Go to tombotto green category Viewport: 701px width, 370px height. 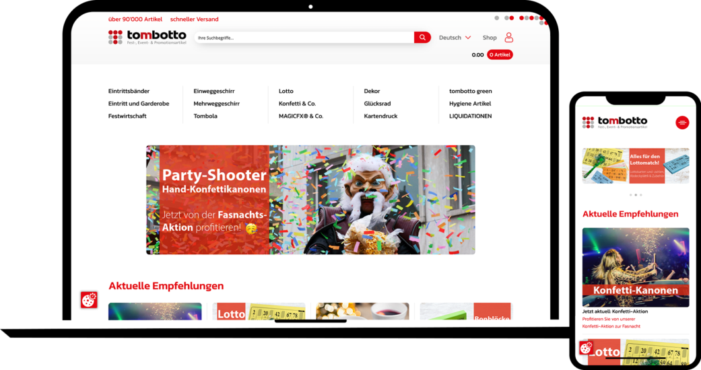click(x=470, y=91)
